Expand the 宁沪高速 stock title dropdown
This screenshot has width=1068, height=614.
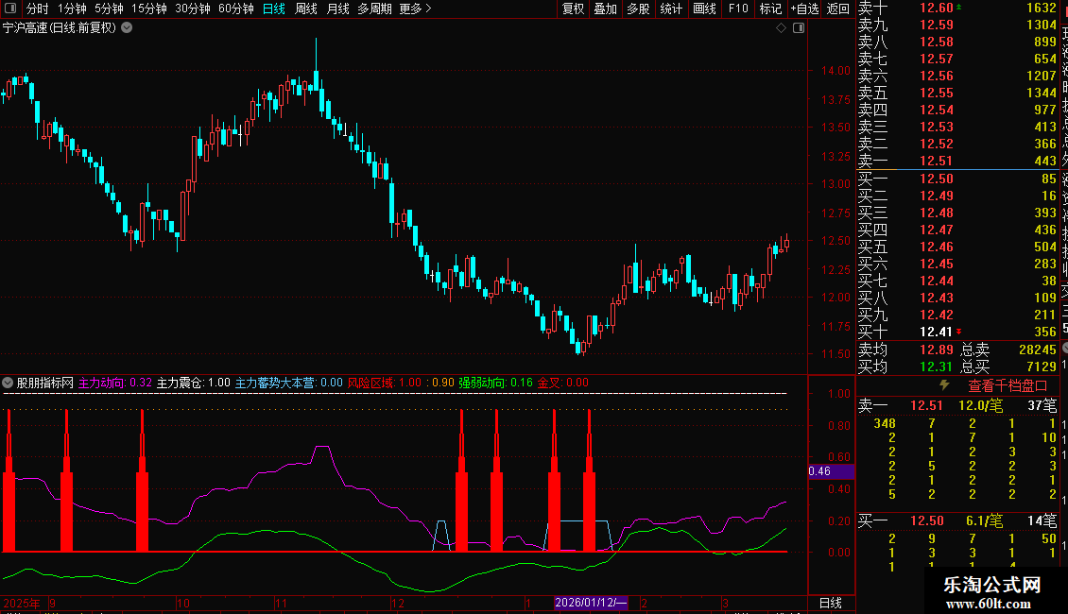tap(128, 28)
